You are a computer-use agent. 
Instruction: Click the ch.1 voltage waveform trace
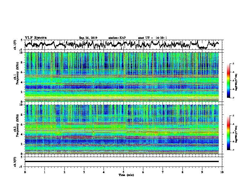(x=122, y=45)
